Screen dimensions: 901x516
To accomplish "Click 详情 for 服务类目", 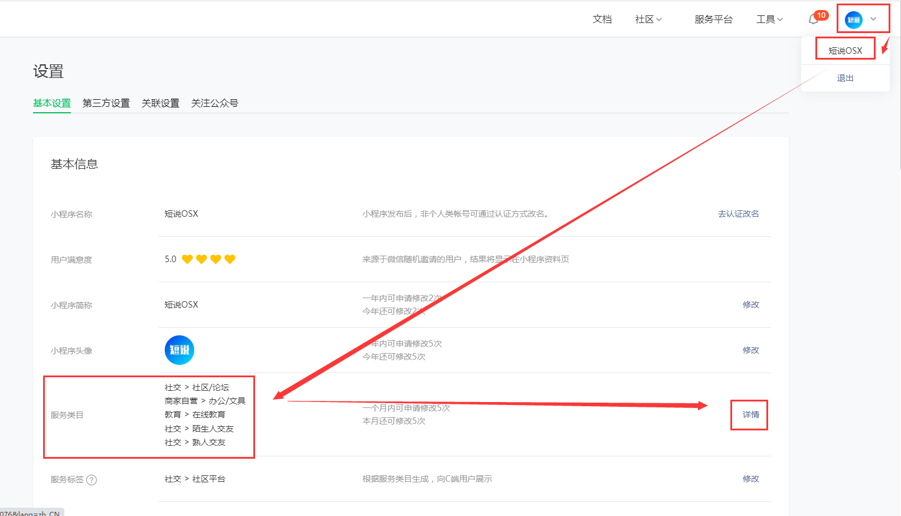I will pos(751,414).
